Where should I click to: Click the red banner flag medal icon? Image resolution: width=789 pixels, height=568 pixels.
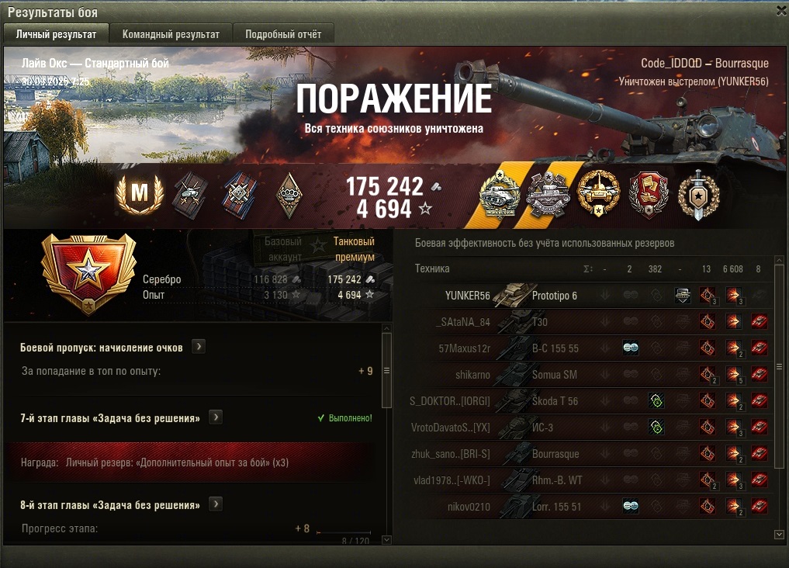tap(649, 194)
